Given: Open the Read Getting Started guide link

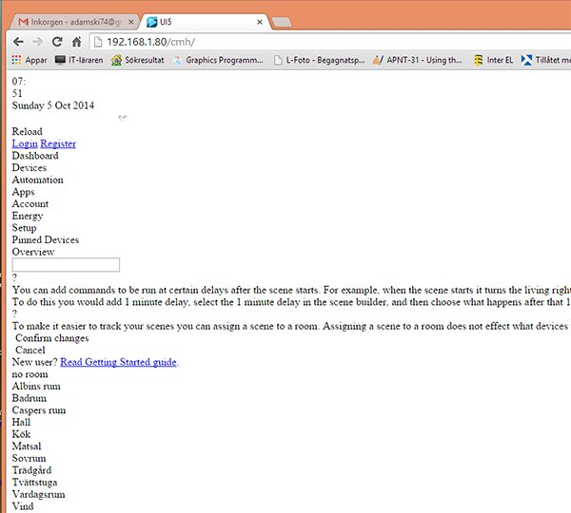Looking at the screenshot, I should [x=118, y=362].
